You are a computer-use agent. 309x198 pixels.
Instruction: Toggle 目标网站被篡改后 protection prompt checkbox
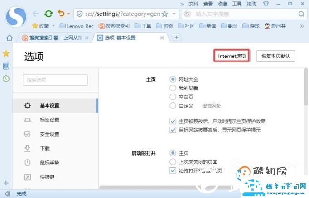coord(173,130)
